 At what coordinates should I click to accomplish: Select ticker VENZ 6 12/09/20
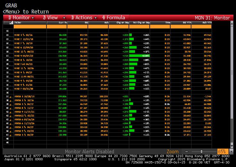tap(24, 48)
